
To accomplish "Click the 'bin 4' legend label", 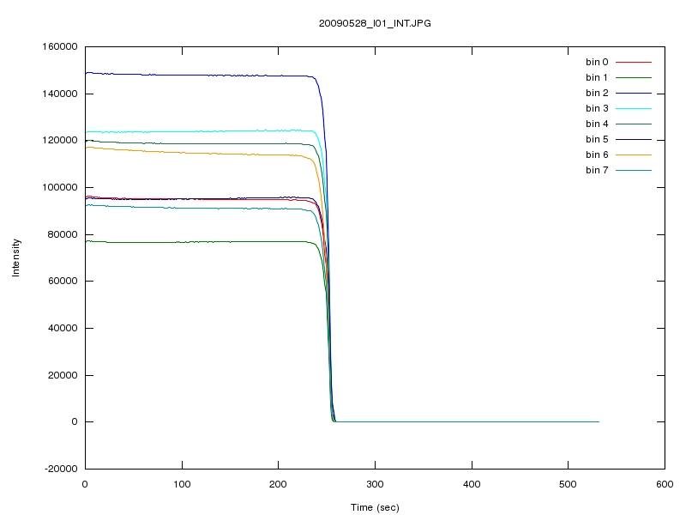I will 597,124.
